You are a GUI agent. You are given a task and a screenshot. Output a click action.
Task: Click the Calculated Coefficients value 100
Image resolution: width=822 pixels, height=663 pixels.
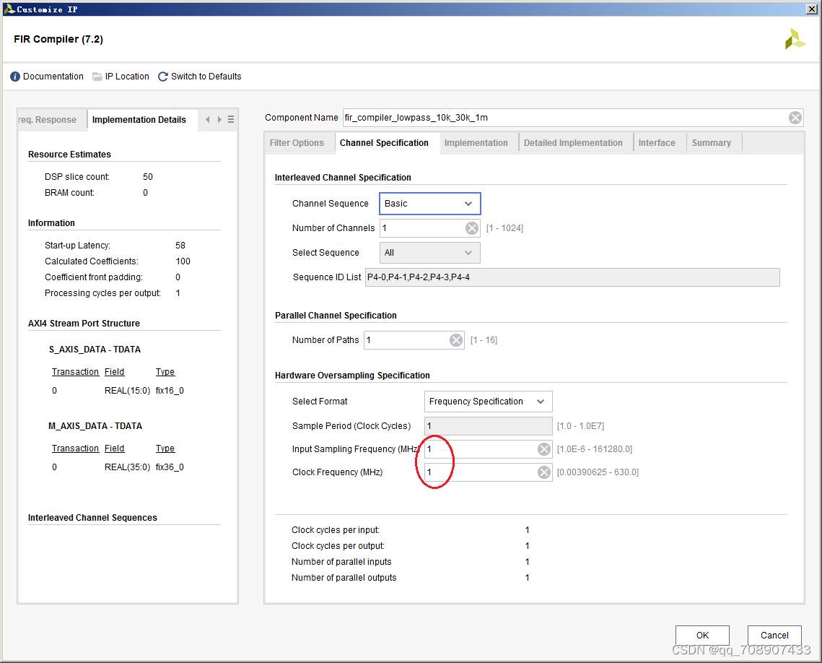point(183,261)
